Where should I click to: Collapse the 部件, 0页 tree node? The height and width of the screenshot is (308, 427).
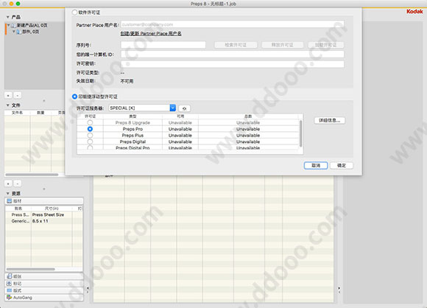[x=13, y=32]
